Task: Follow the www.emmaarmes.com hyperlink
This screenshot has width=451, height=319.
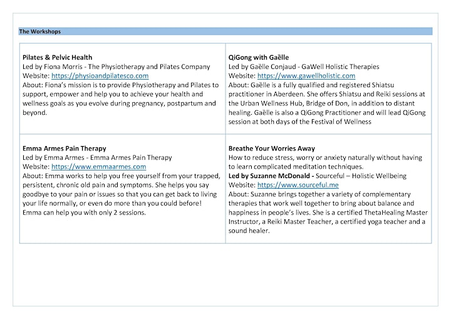Action: 99,167
